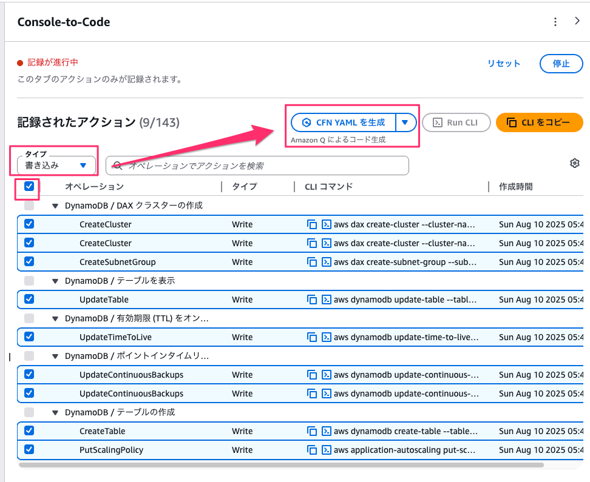Click the Console-to-Code panel title
Image resolution: width=590 pixels, height=482 pixels.
coord(64,22)
